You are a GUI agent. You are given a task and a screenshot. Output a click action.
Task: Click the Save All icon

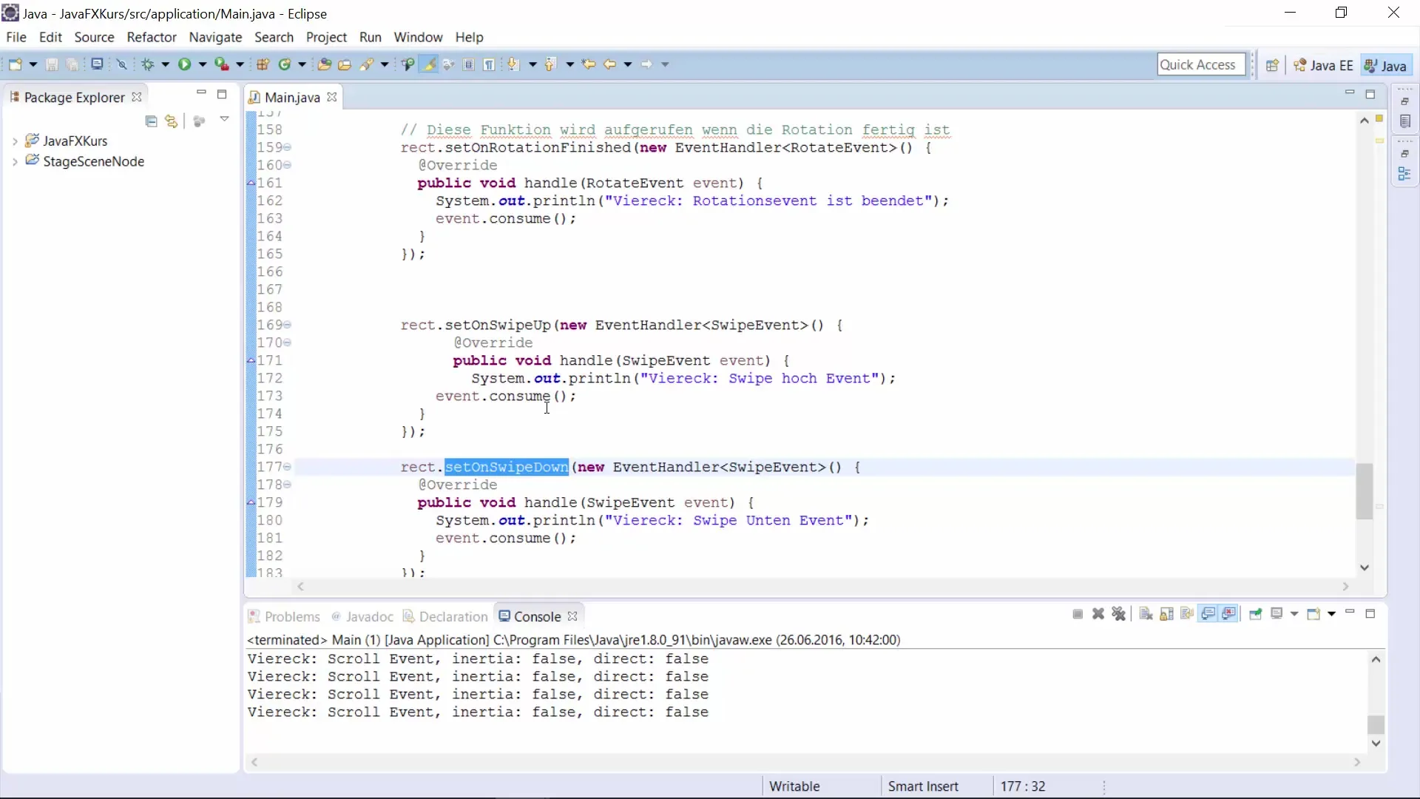point(72,64)
